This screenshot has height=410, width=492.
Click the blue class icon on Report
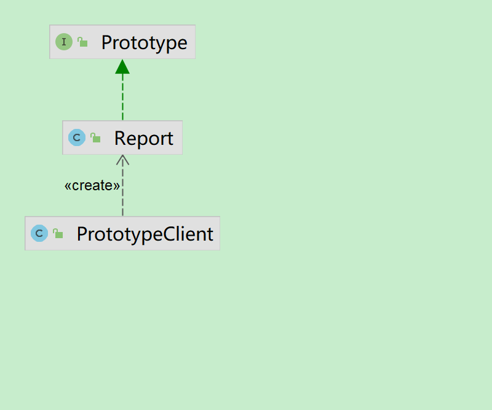tap(77, 137)
